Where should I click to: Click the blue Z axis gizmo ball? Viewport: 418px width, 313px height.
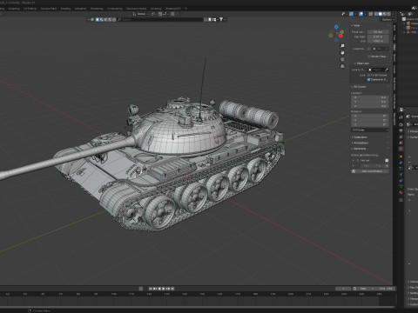pos(336,27)
